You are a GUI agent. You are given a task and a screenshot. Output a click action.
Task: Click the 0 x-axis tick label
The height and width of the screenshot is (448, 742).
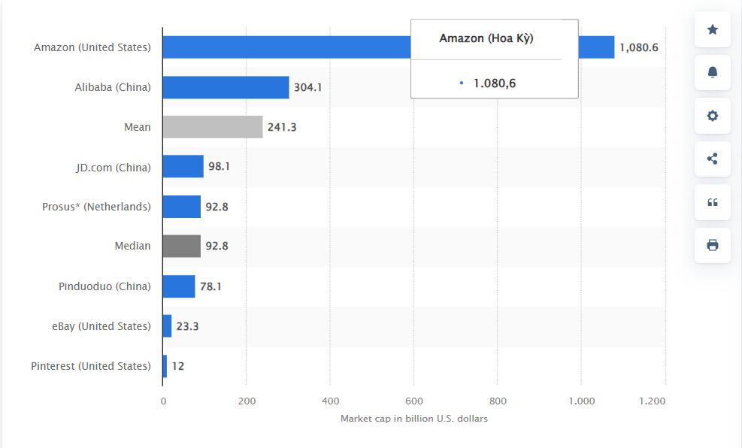coord(163,401)
